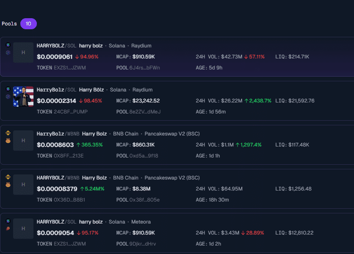
Task: Click BNB Chain icon in $0.00008379 pool row
Action: point(8,177)
